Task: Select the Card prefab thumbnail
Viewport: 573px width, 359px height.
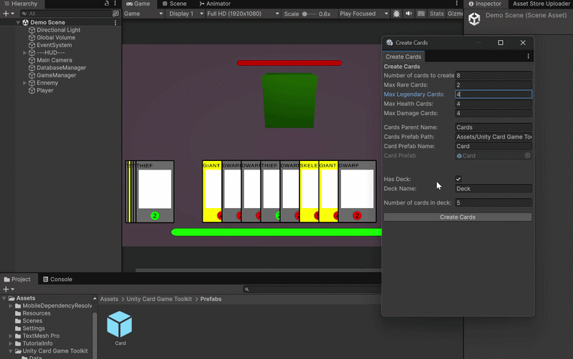Action: (x=120, y=325)
